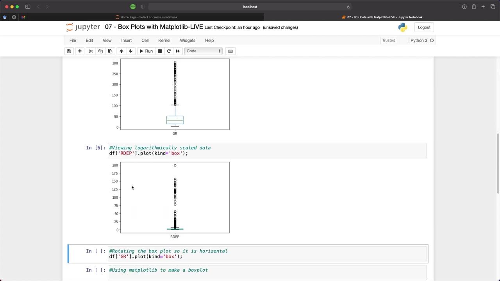500x281 pixels.
Task: Click the Python logo icon in the header
Action: click(x=403, y=27)
